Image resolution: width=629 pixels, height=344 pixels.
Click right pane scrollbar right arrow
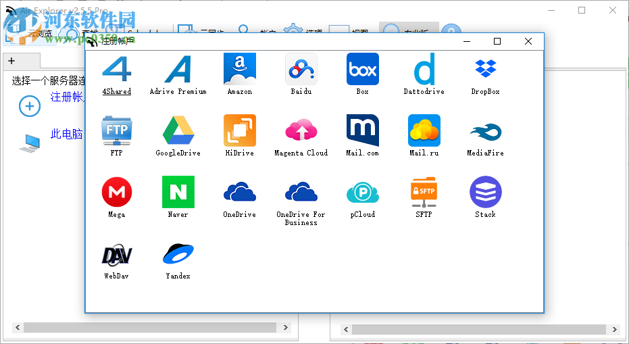pos(615,330)
